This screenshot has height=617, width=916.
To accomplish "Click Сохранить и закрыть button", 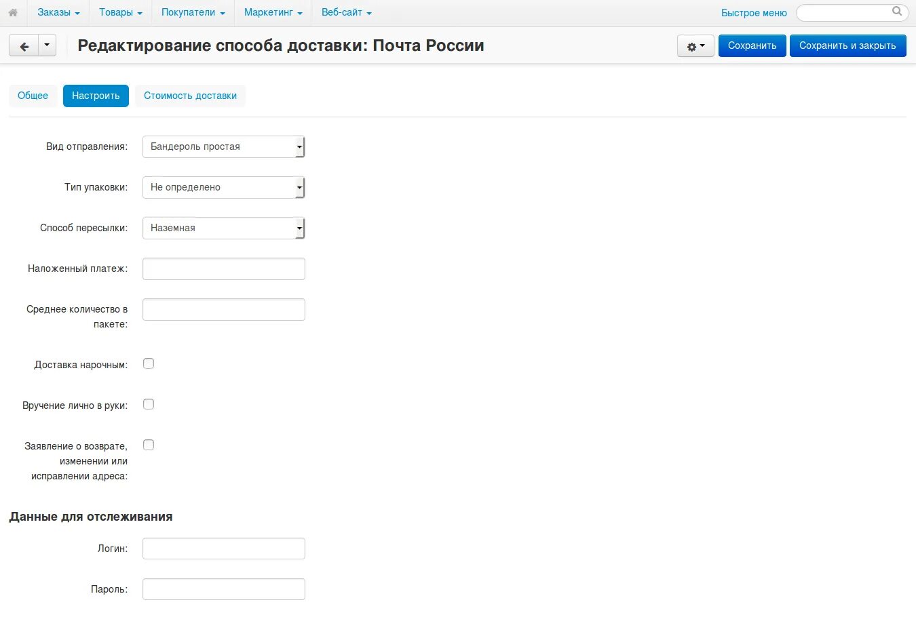I will coord(847,46).
